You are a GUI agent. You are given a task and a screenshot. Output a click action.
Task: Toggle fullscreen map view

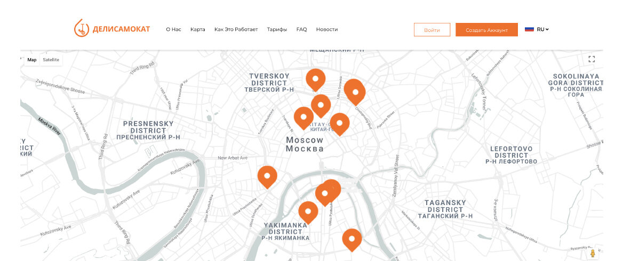[x=592, y=60]
